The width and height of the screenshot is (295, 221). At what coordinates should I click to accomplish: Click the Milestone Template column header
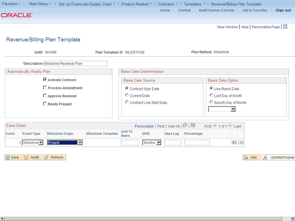(x=102, y=134)
